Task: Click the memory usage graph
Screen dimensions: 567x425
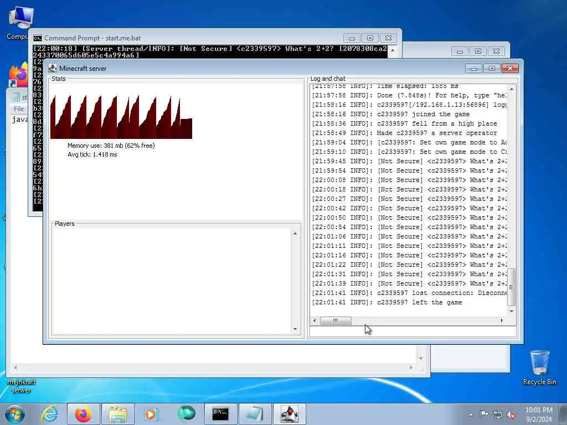Action: point(121,117)
